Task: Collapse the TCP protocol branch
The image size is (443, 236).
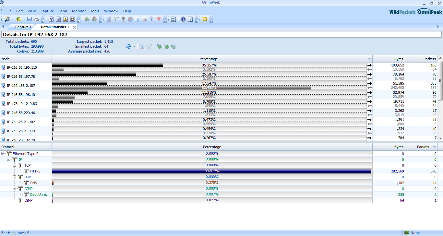Action: tap(15, 165)
